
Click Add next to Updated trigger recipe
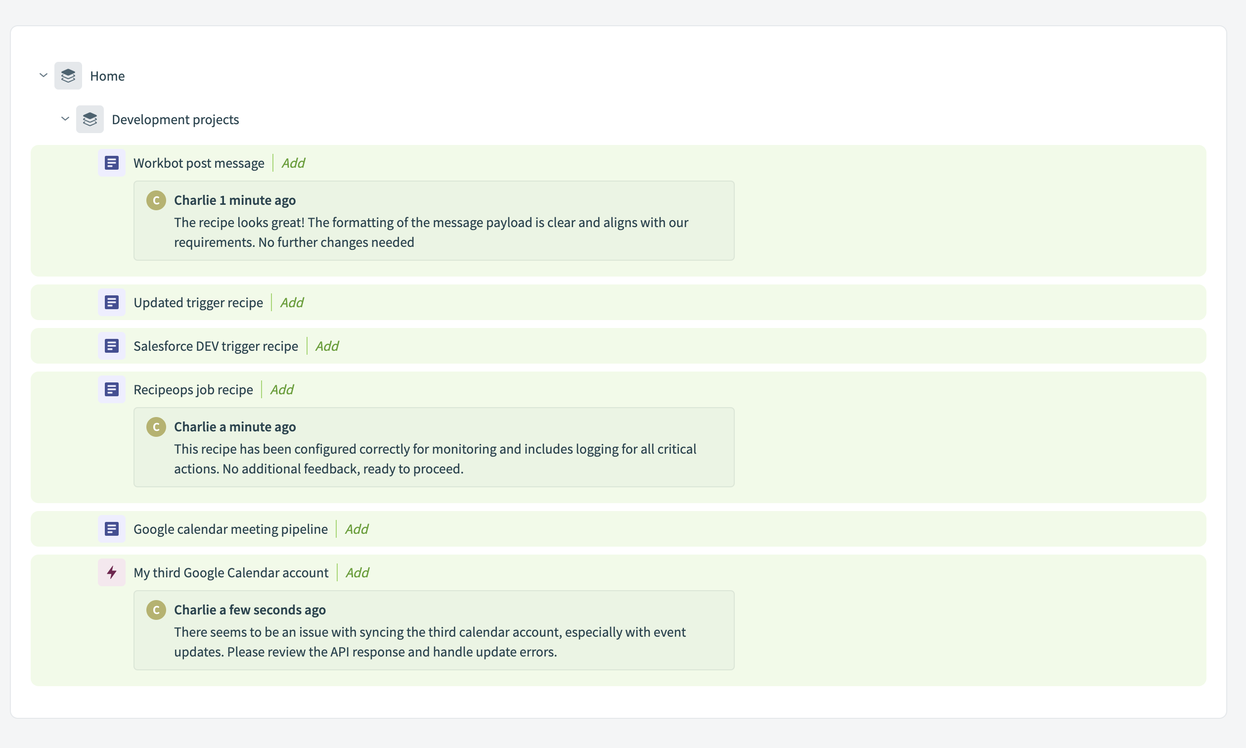click(292, 302)
